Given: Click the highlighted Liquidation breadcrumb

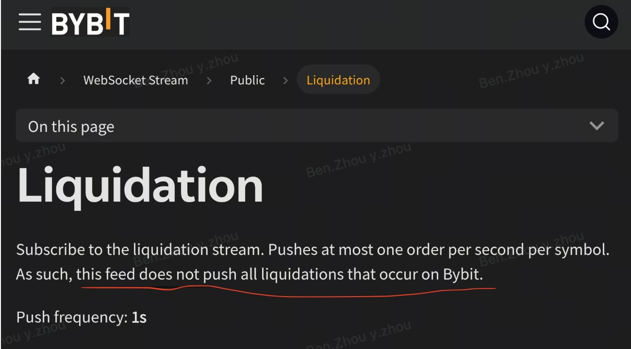Looking at the screenshot, I should pos(338,80).
